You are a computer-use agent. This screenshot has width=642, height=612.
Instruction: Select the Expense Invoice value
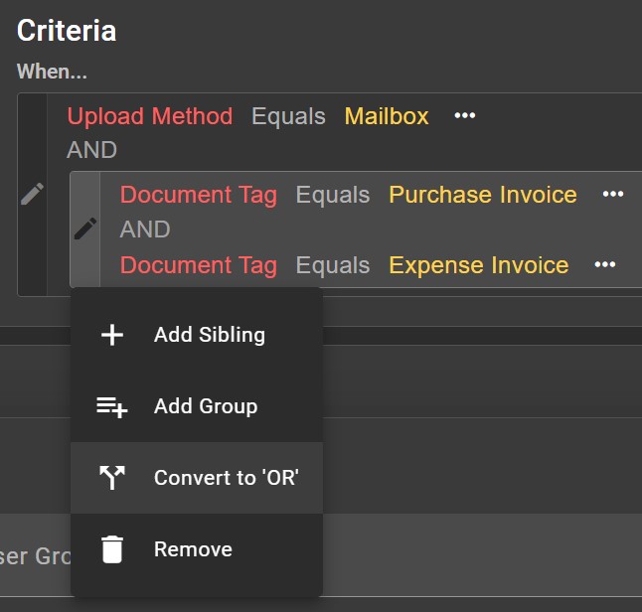pos(478,265)
